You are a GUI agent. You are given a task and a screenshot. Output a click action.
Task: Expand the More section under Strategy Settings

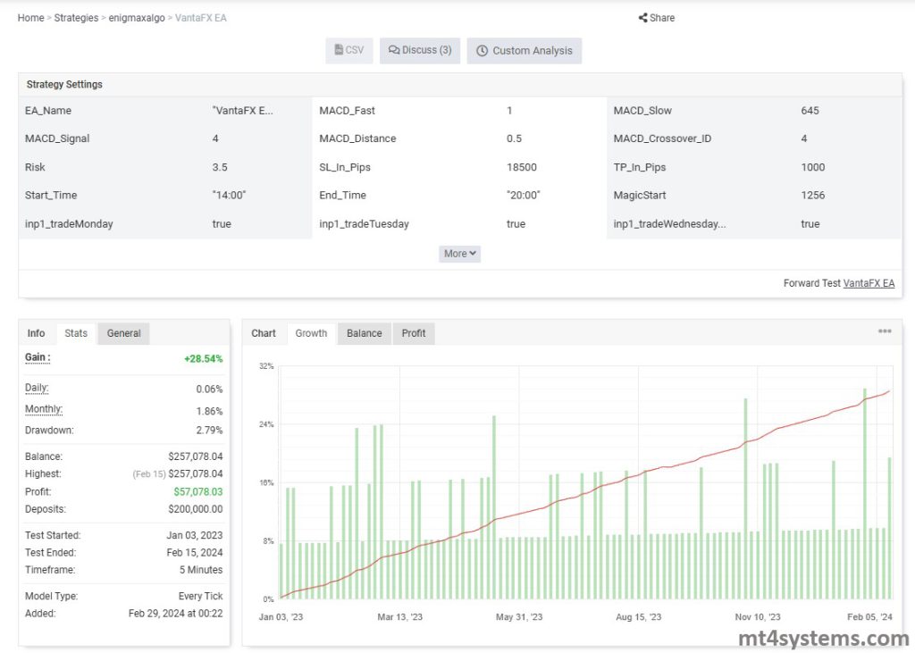pyautogui.click(x=458, y=254)
